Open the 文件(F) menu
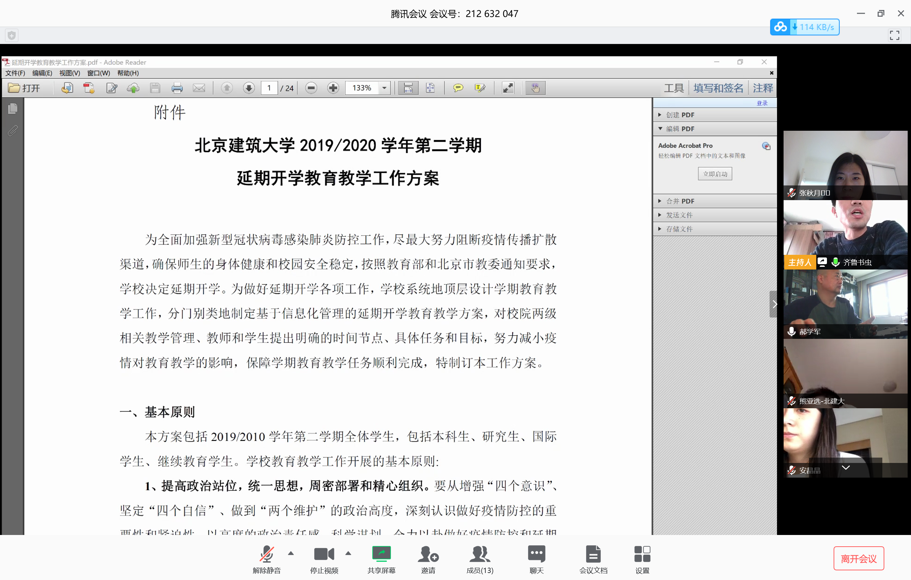This screenshot has height=580, width=911. [x=15, y=73]
